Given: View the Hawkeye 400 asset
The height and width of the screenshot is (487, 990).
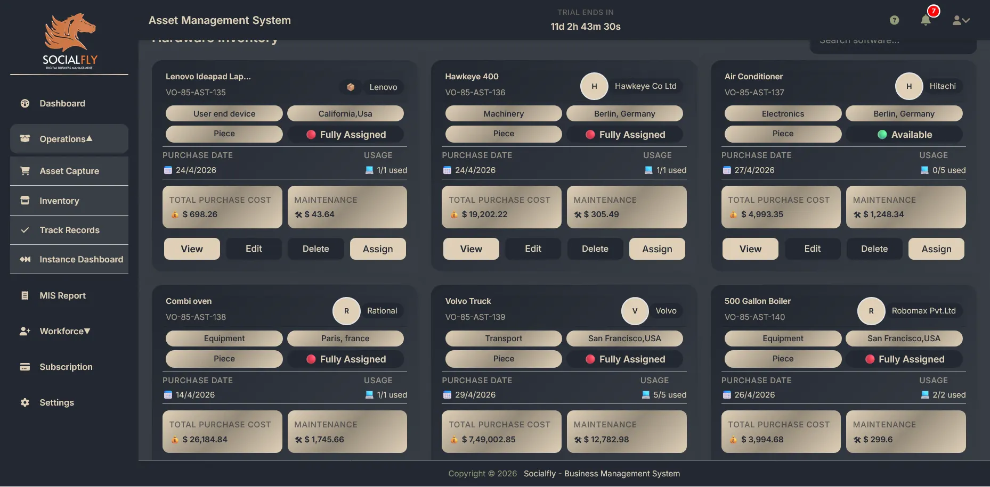Looking at the screenshot, I should click(x=471, y=249).
